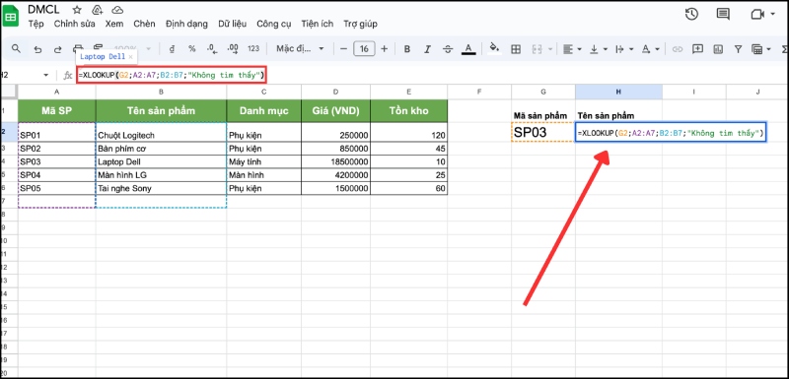Click the XLOOKUP formula bar
789x379 pixels.
click(x=171, y=75)
